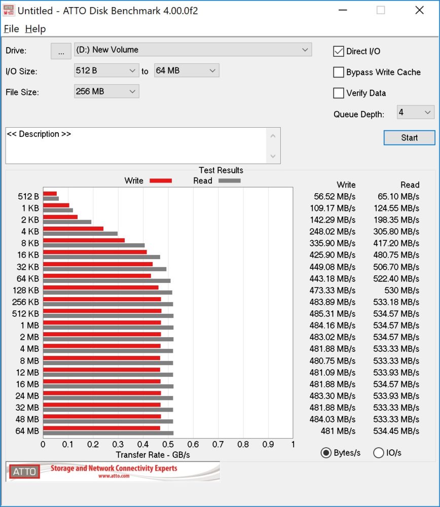Viewport: 440px width, 507px height.
Task: Open the File menu
Action: (11, 29)
